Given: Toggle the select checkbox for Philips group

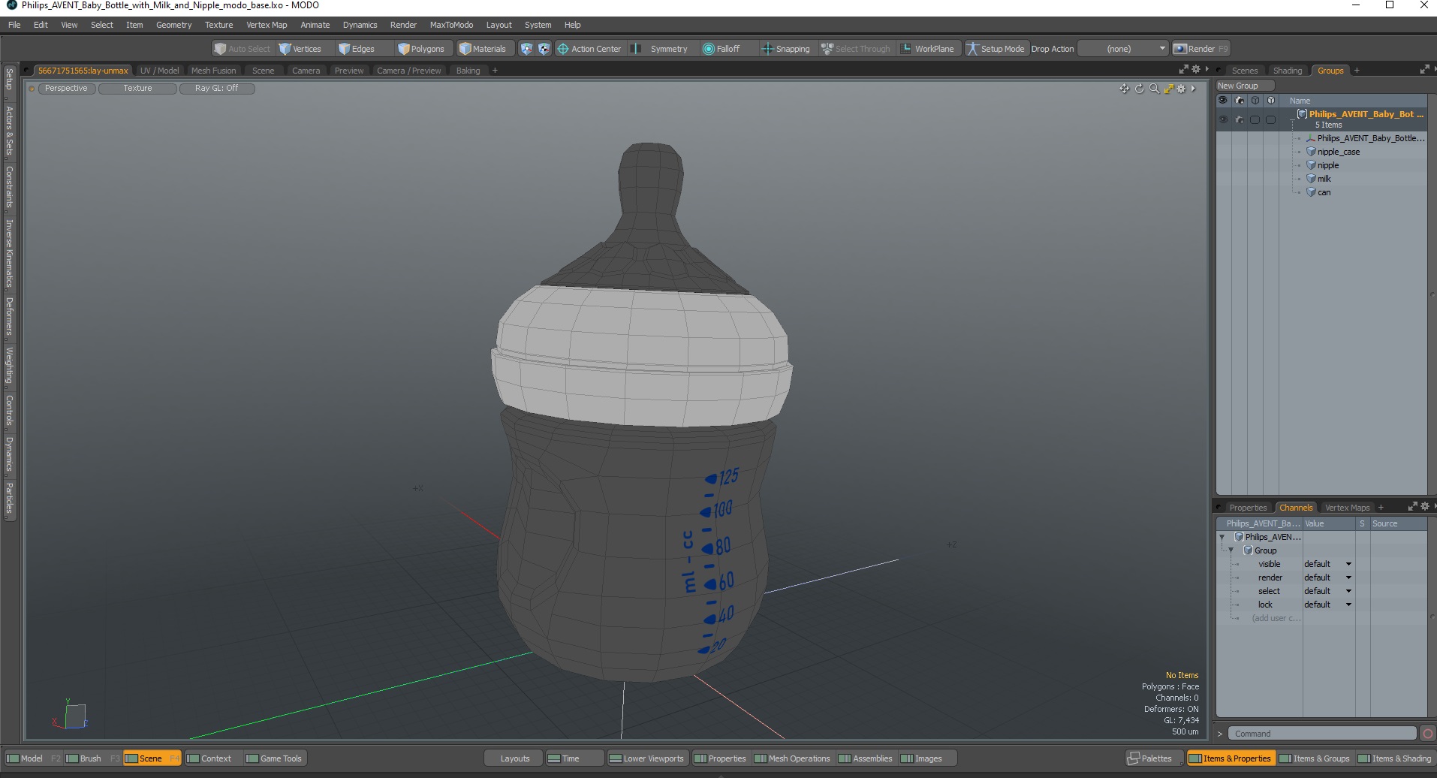Looking at the screenshot, I should [1255, 119].
